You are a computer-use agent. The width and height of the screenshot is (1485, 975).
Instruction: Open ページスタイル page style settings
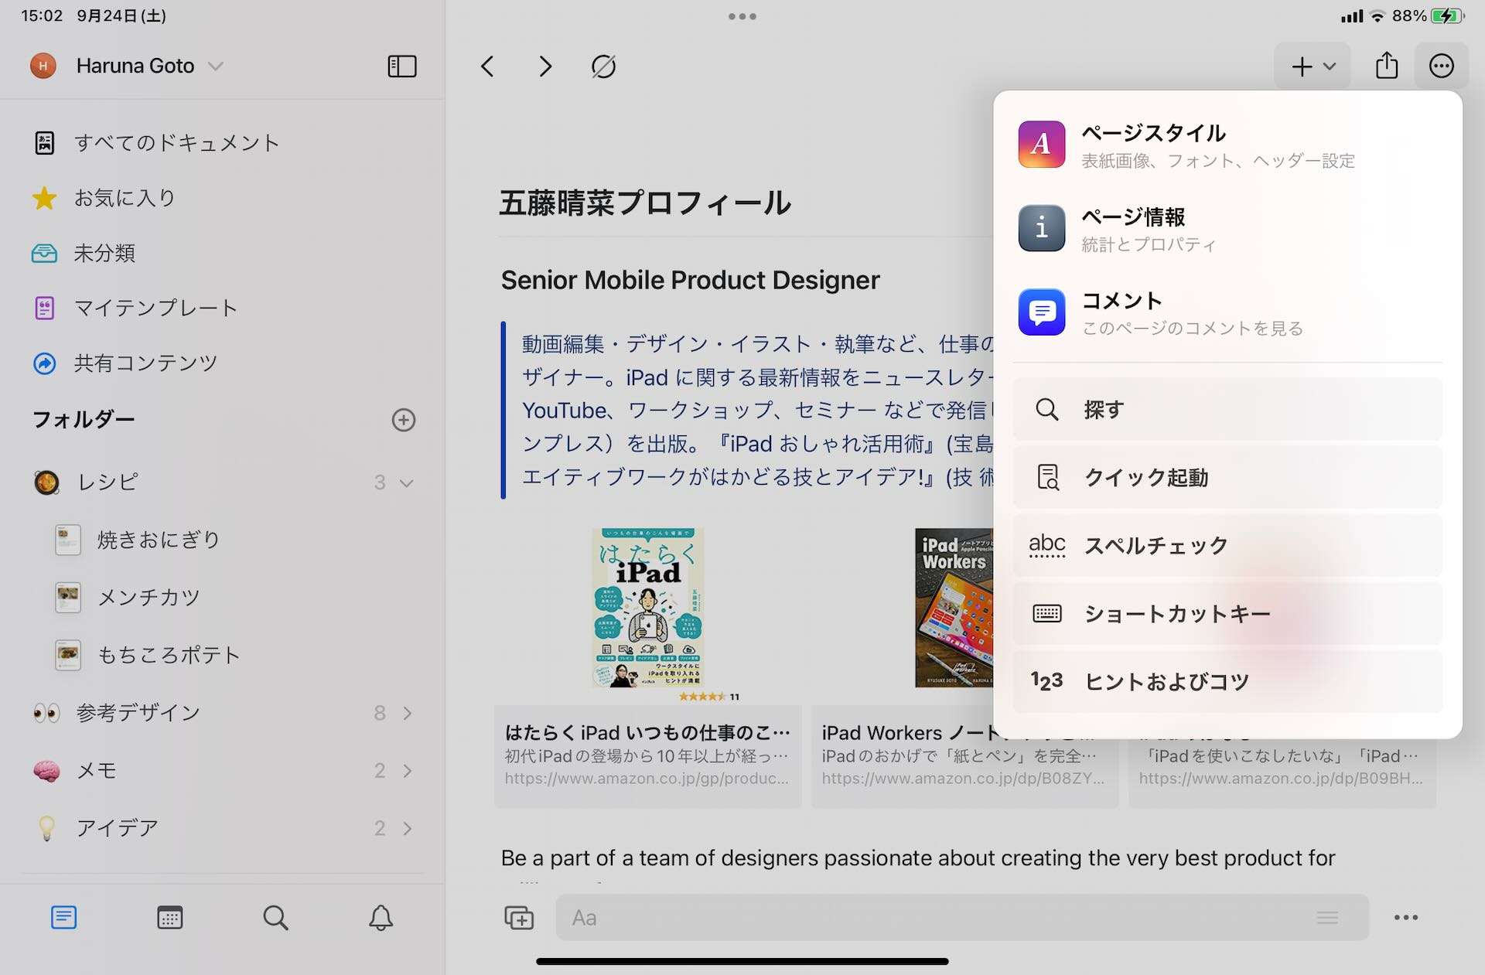click(1228, 145)
